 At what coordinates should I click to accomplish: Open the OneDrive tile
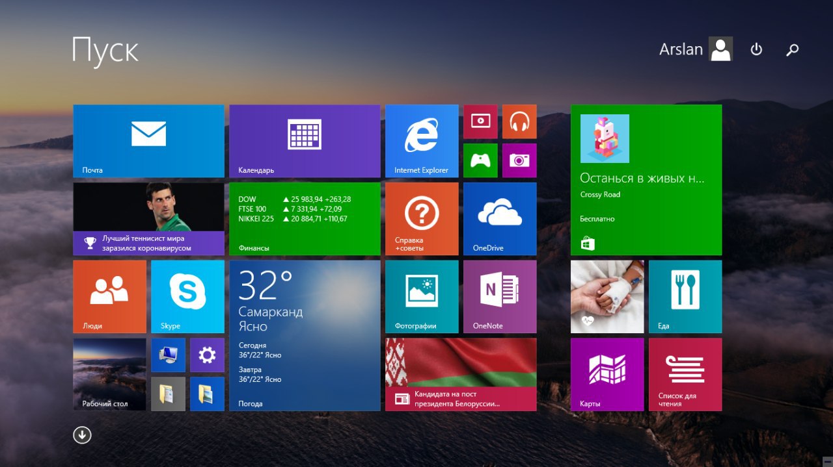coord(500,219)
